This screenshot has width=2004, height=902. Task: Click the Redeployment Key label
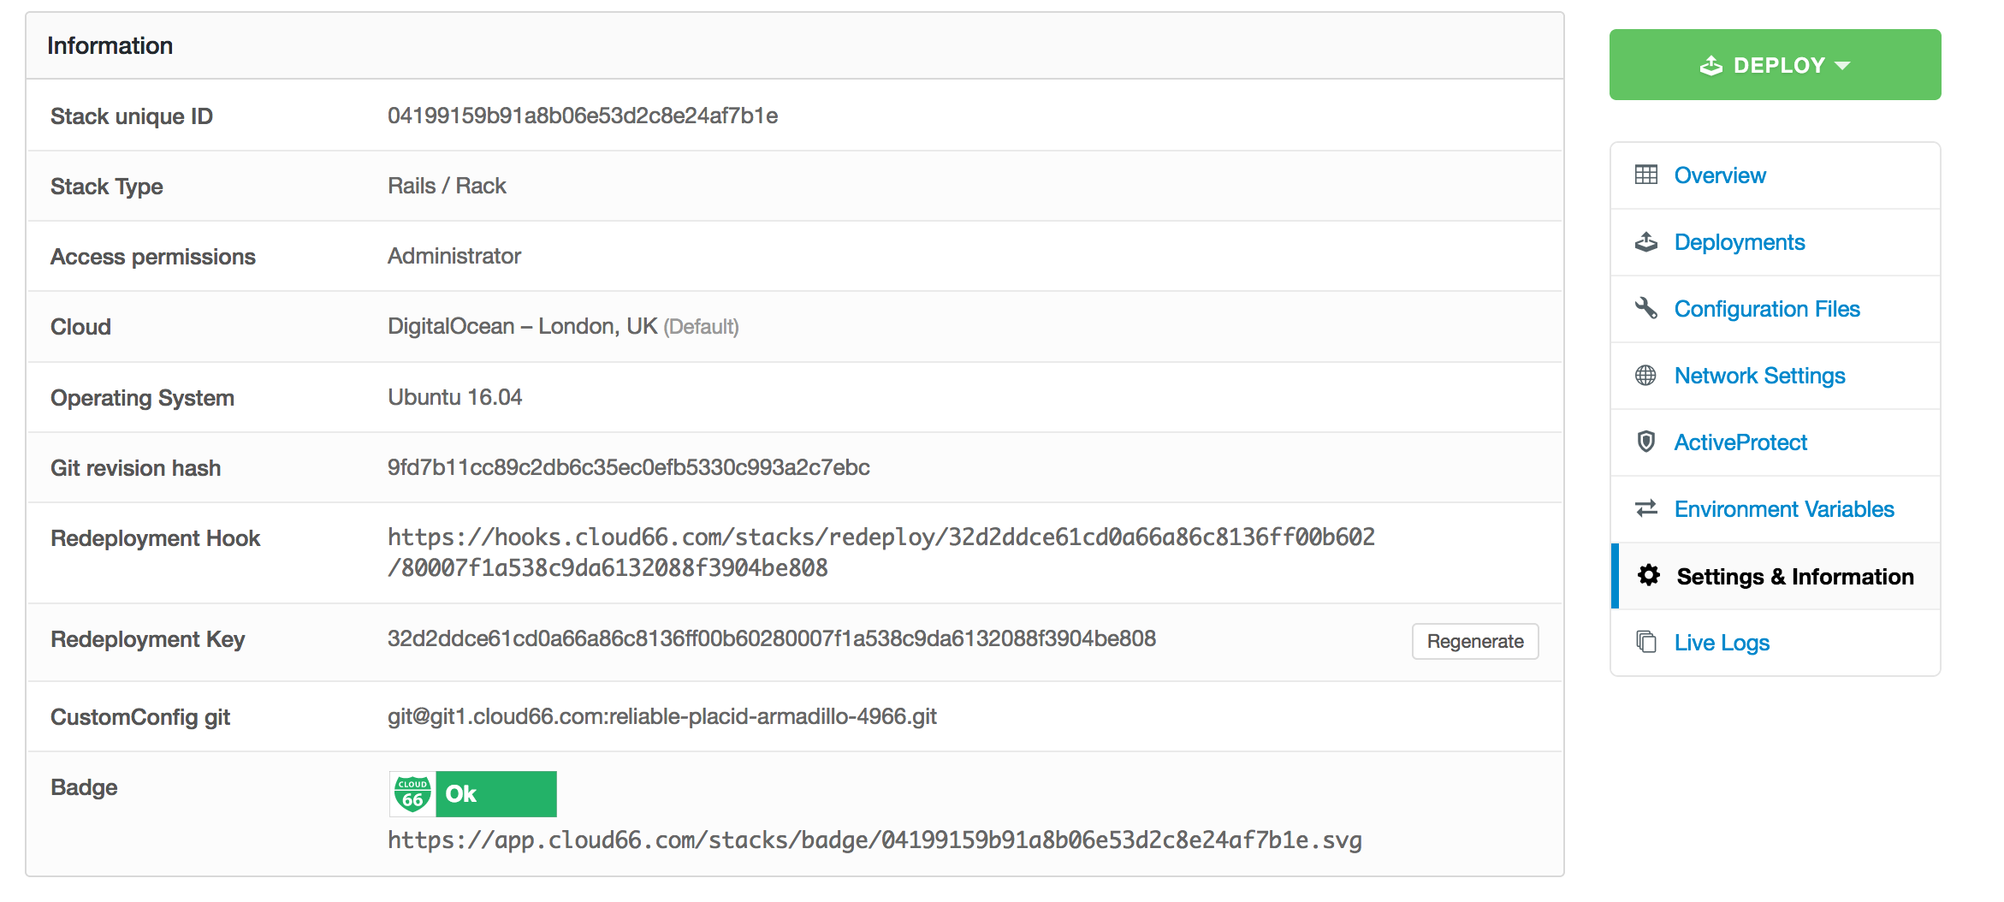[147, 639]
